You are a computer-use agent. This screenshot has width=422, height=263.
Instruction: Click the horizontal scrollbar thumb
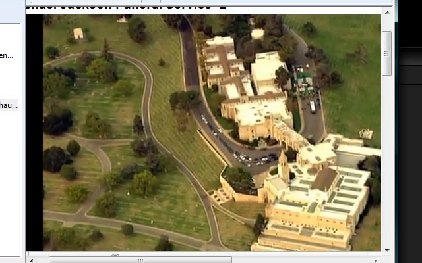coord(140,260)
